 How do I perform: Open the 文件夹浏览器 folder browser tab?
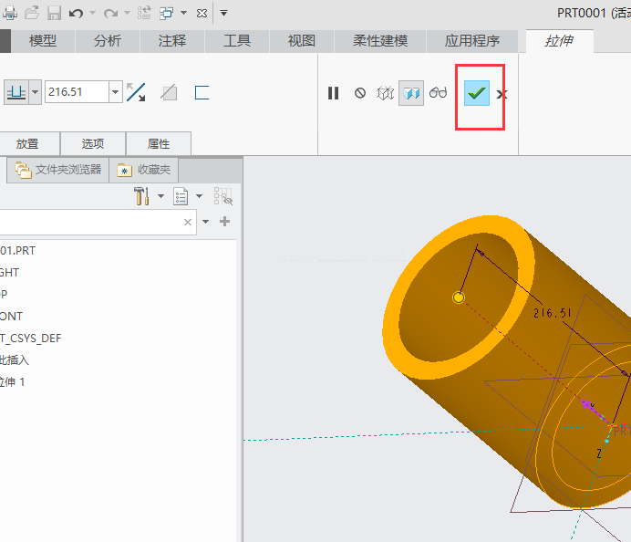point(58,170)
